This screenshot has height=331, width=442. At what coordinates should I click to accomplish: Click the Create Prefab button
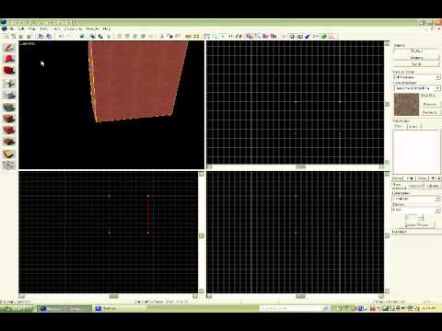click(x=416, y=224)
